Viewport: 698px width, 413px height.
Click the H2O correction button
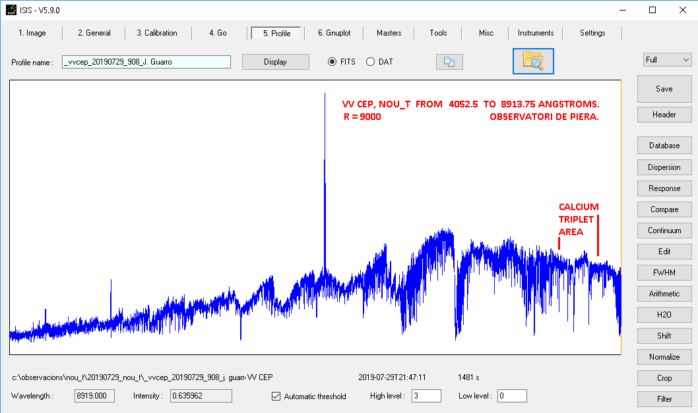(x=664, y=315)
